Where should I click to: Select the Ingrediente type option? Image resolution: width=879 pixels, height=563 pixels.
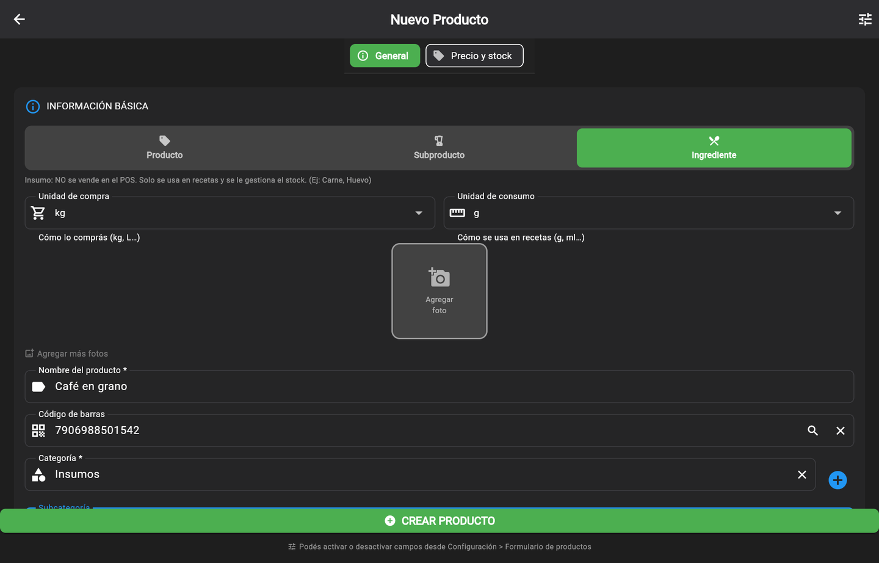point(714,148)
